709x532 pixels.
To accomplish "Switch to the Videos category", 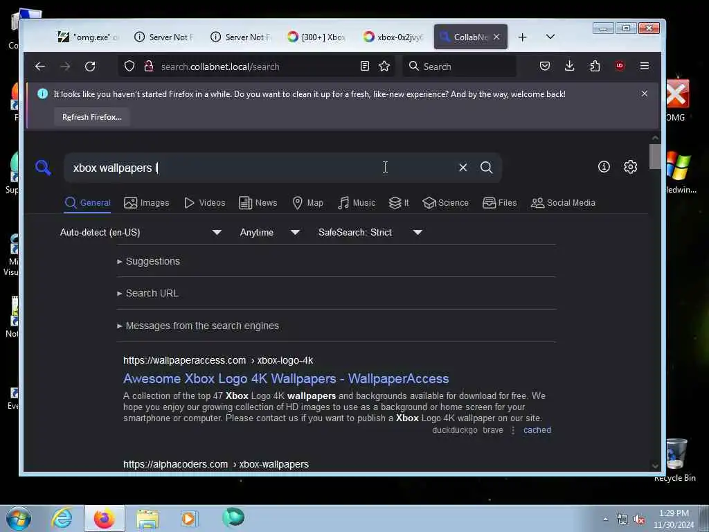I will tap(204, 203).
